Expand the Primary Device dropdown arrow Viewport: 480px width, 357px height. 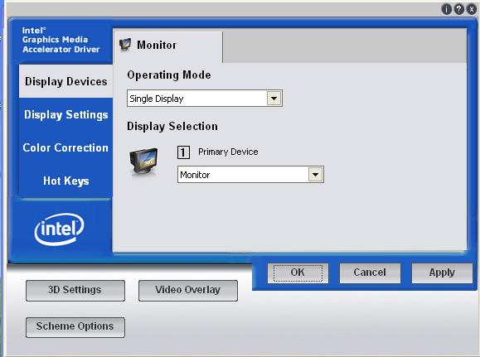point(316,175)
